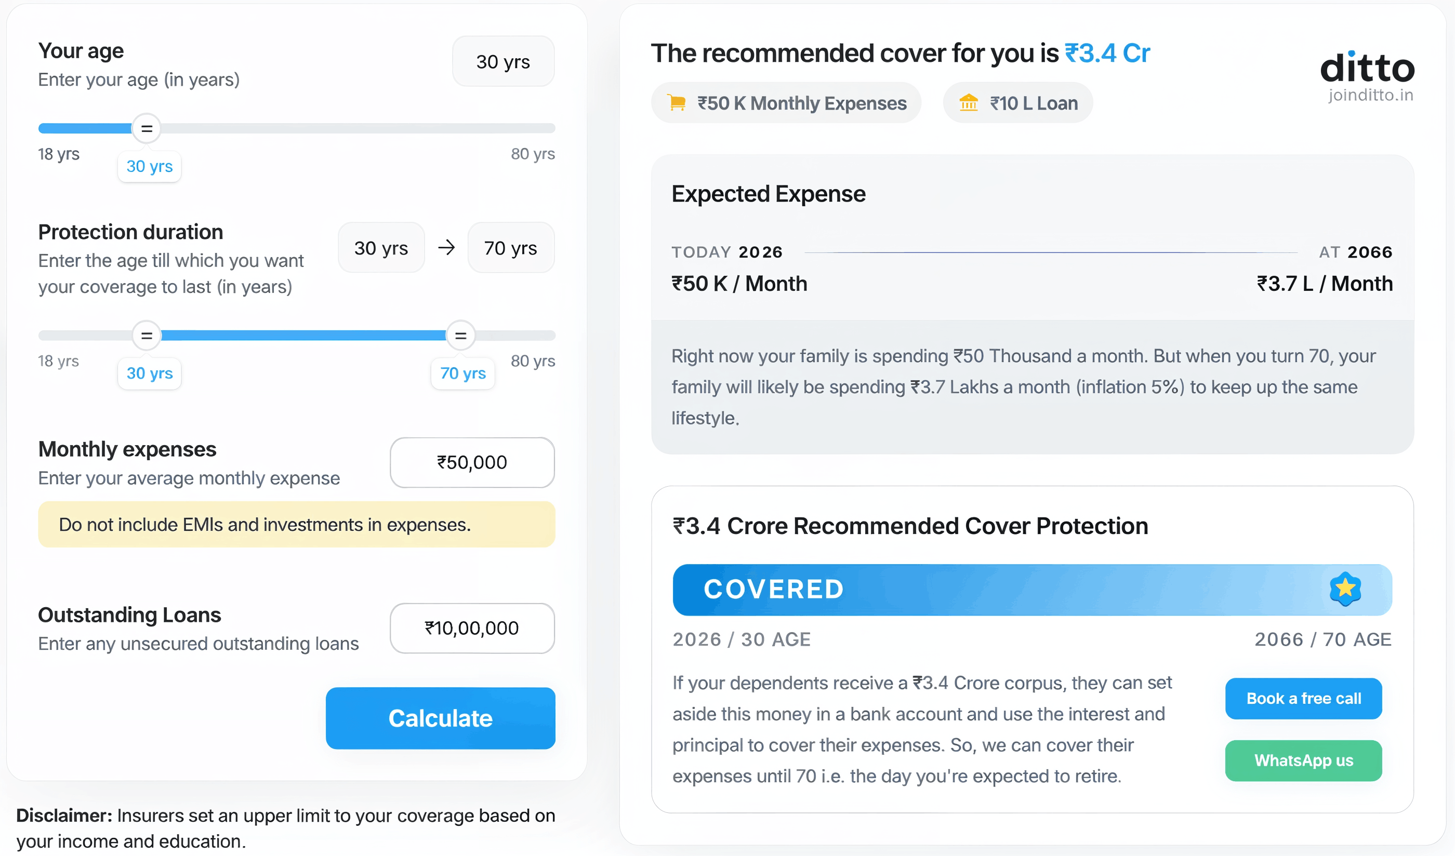
Task: Click the arrow icon between duration fields
Action: click(x=446, y=248)
